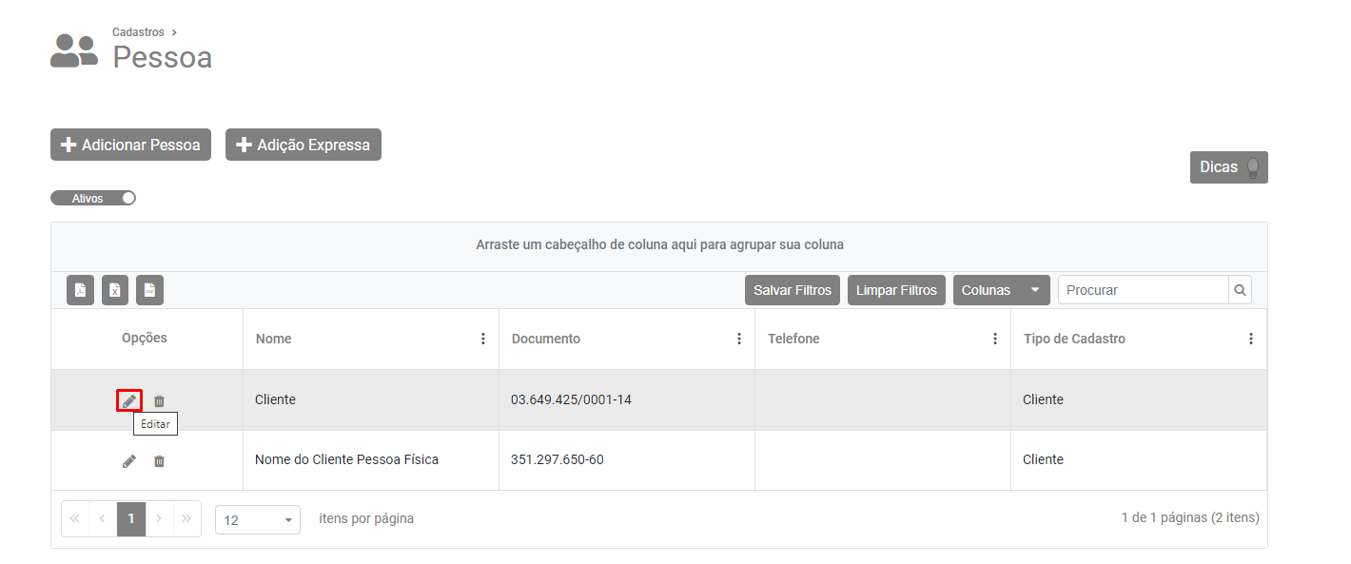Image resolution: width=1351 pixels, height=564 pixels.
Task: Click the Adição Expressa button
Action: pos(303,145)
